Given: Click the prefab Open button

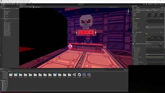Looking at the screenshot, I should (x=139, y=11).
